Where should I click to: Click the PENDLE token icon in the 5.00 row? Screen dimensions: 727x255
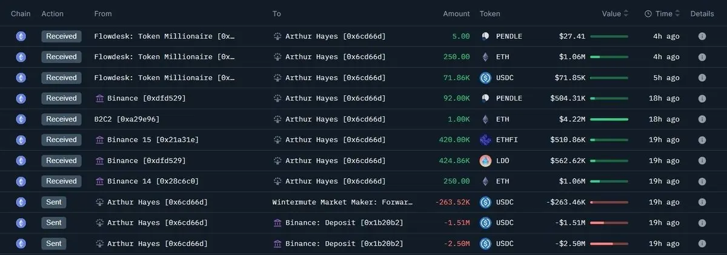(485, 36)
